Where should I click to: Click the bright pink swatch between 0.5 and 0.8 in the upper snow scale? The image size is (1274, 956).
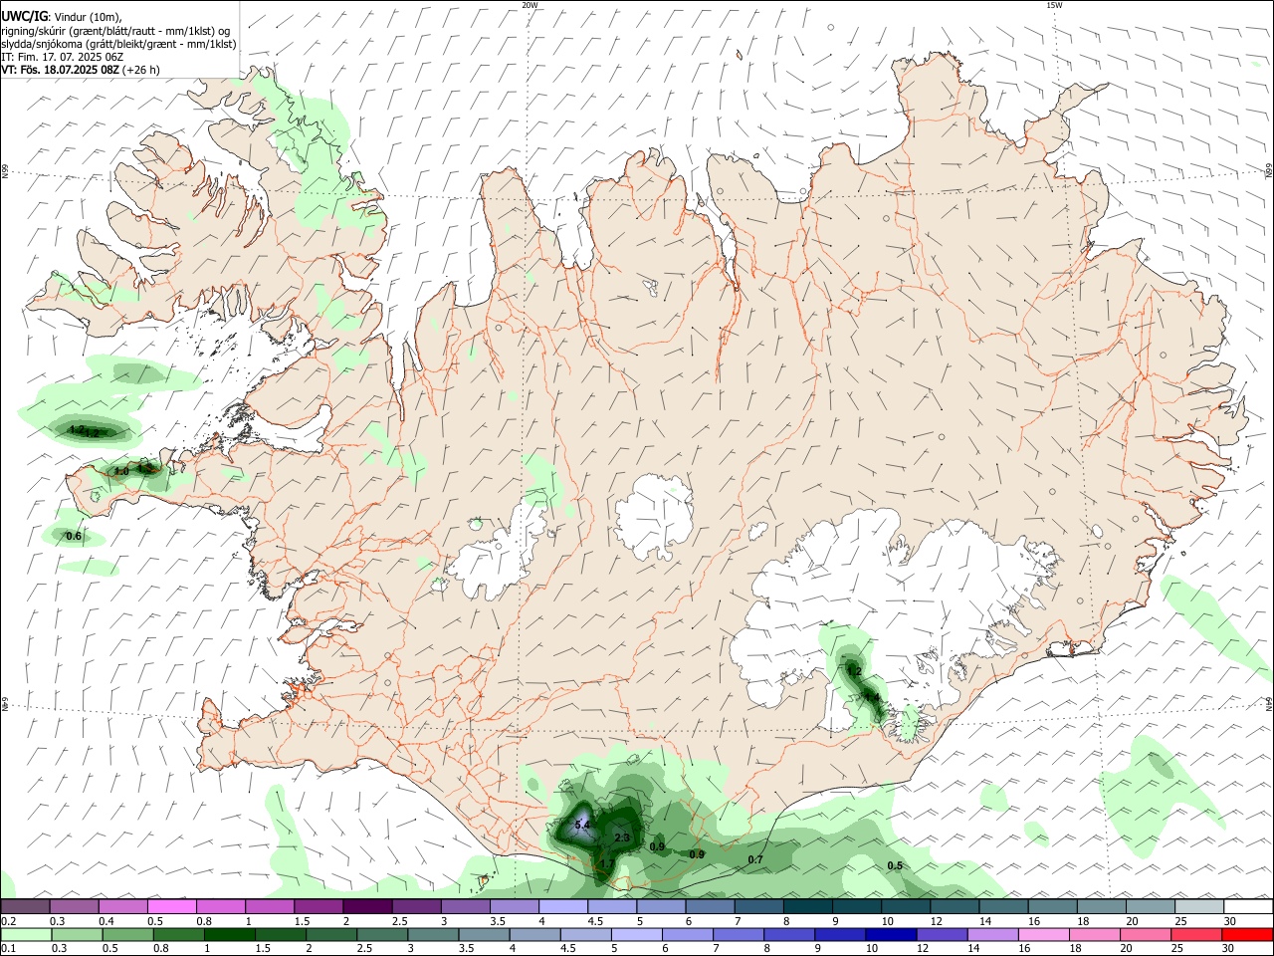171,906
